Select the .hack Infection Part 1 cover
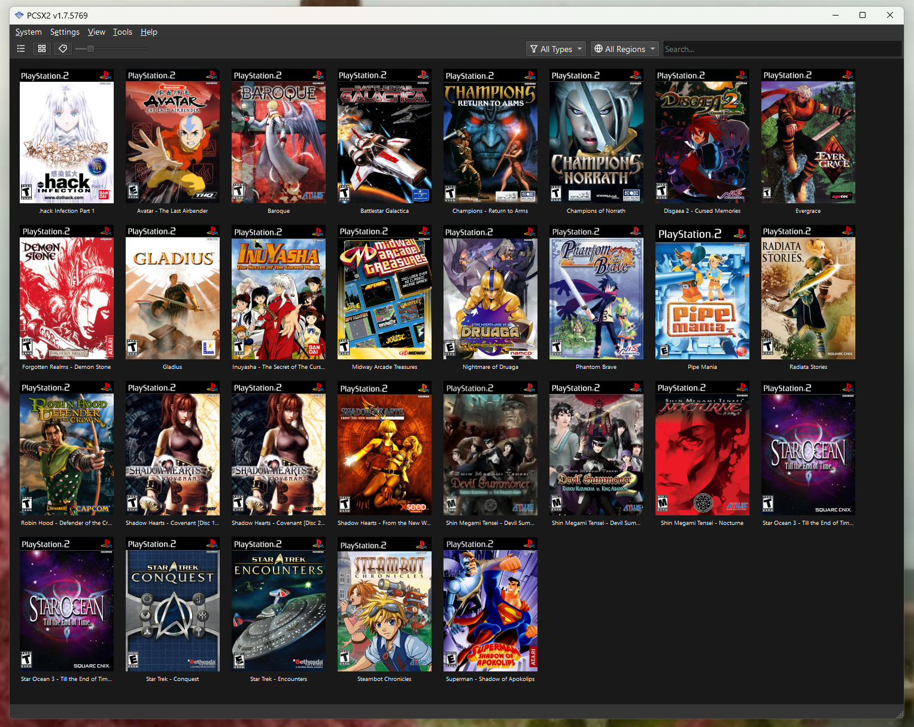This screenshot has width=914, height=727. tap(66, 136)
